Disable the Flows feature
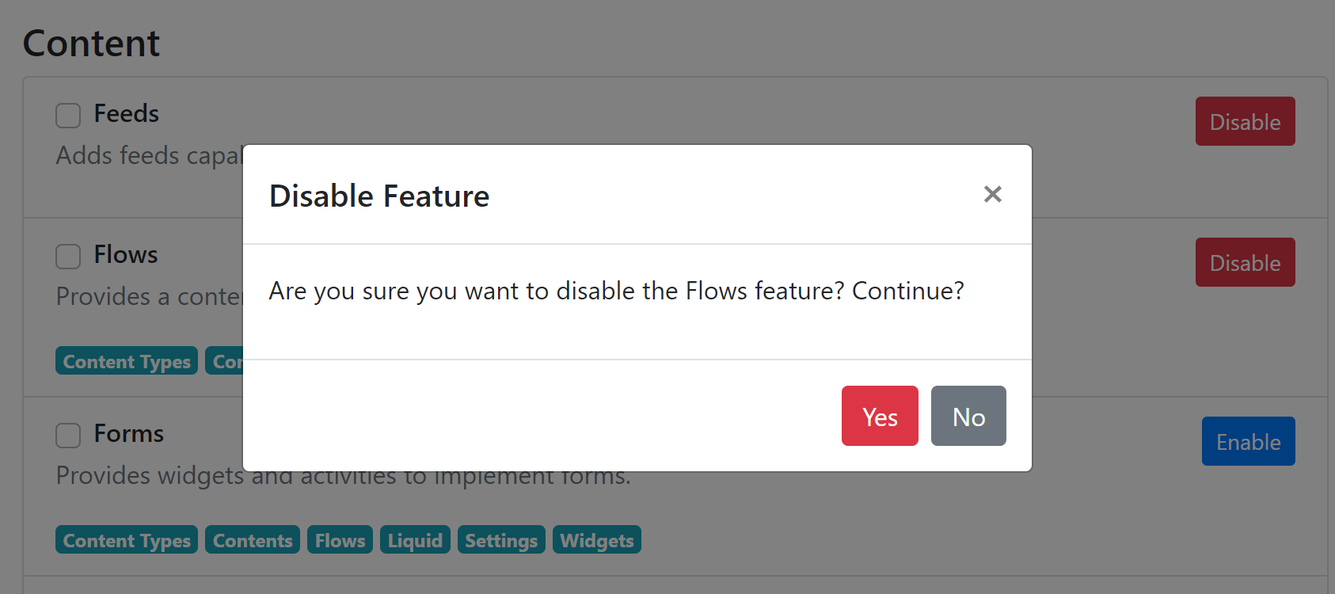The width and height of the screenshot is (1335, 594). click(x=1245, y=261)
